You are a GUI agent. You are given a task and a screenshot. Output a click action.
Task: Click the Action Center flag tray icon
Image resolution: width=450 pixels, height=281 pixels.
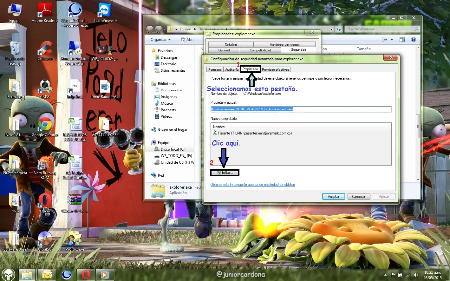393,275
